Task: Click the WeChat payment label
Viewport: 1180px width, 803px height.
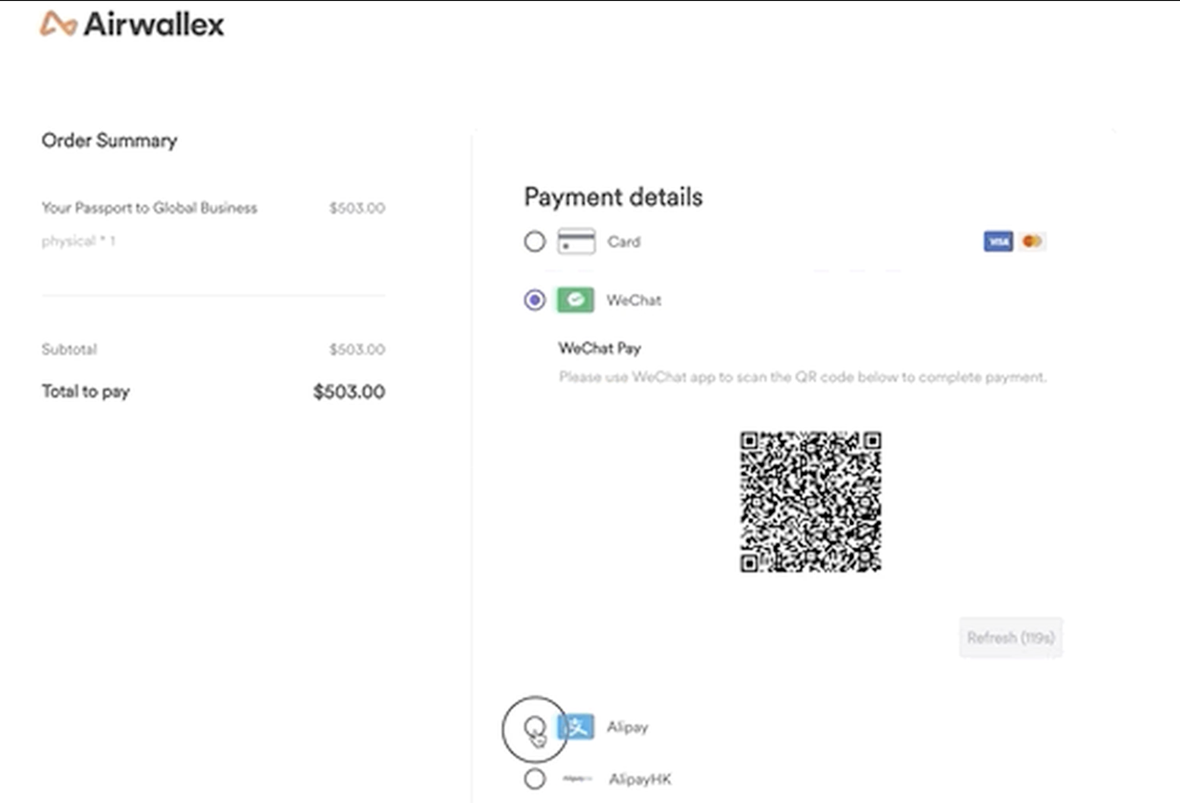Action: click(634, 300)
